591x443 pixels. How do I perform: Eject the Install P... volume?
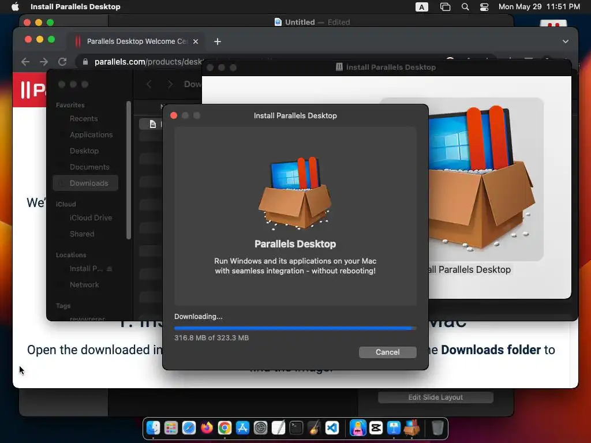(109, 269)
